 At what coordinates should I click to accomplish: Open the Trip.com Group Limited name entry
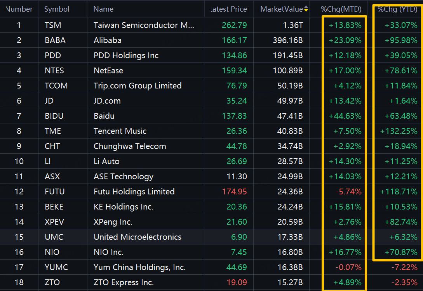pyautogui.click(x=138, y=85)
